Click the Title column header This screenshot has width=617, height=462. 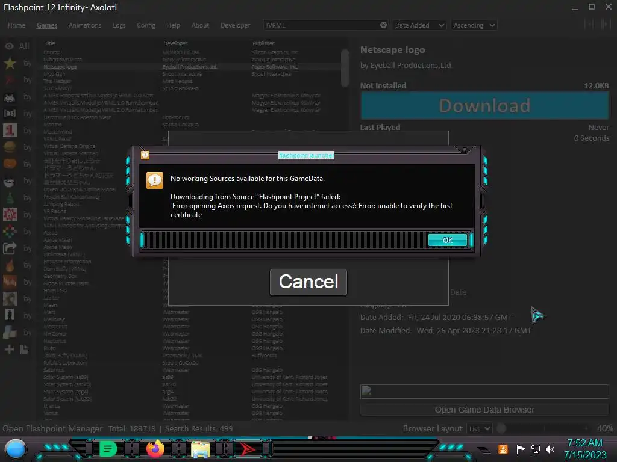coord(50,43)
